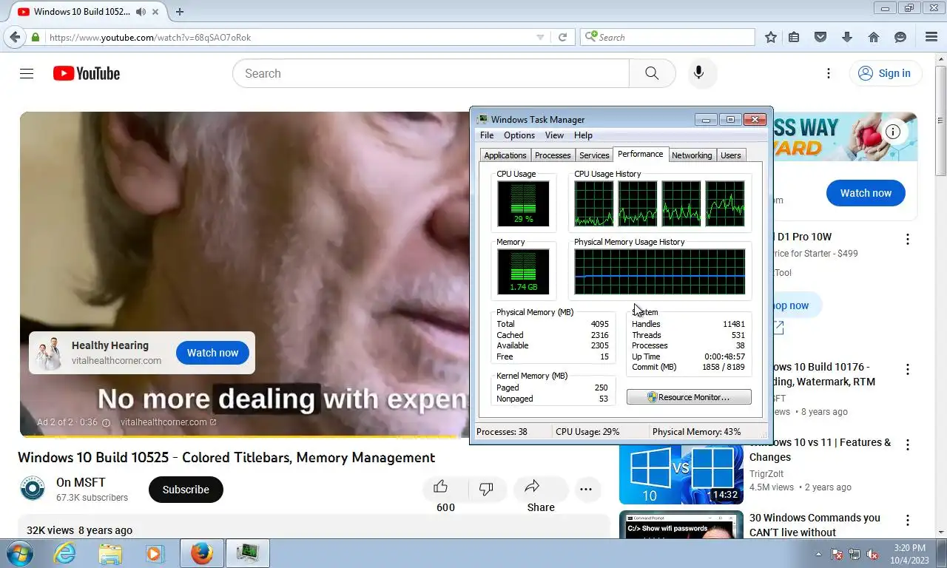Click Watch now in the sidebar ad
Screen dimensions: 947x568
pos(866,193)
